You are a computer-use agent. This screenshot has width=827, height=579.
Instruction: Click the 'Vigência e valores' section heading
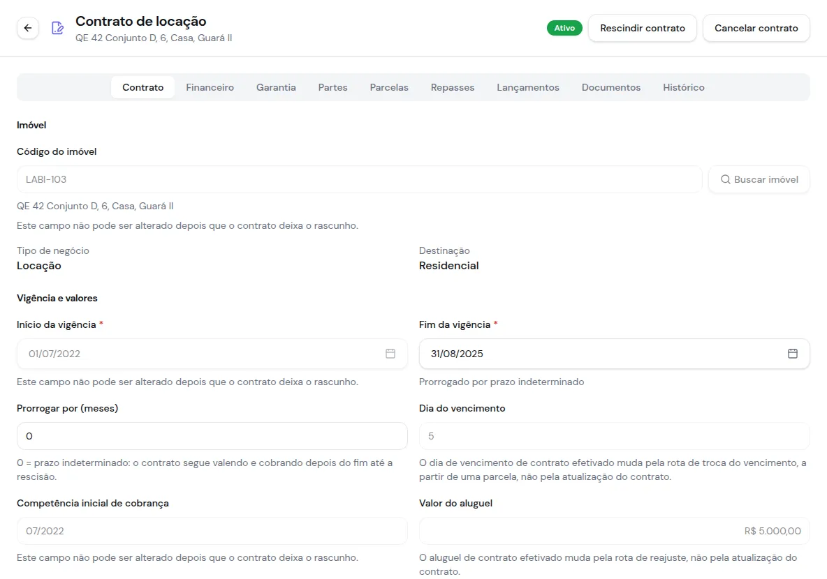click(57, 298)
